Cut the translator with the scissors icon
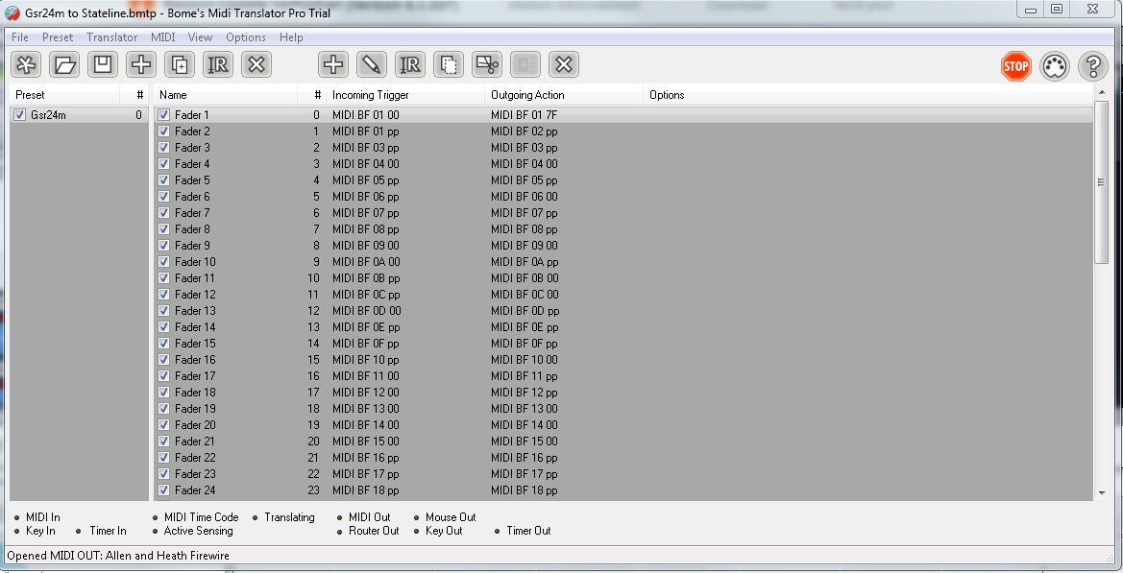Screen dimensions: 1123x573 [x=487, y=65]
